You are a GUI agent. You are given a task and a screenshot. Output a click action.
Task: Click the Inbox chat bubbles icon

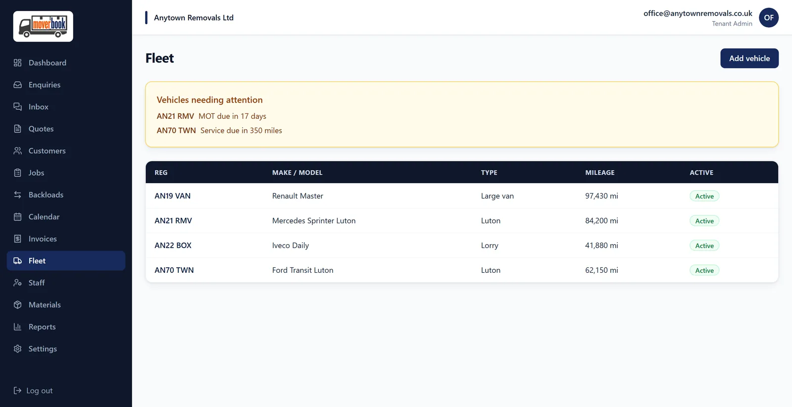click(x=18, y=107)
